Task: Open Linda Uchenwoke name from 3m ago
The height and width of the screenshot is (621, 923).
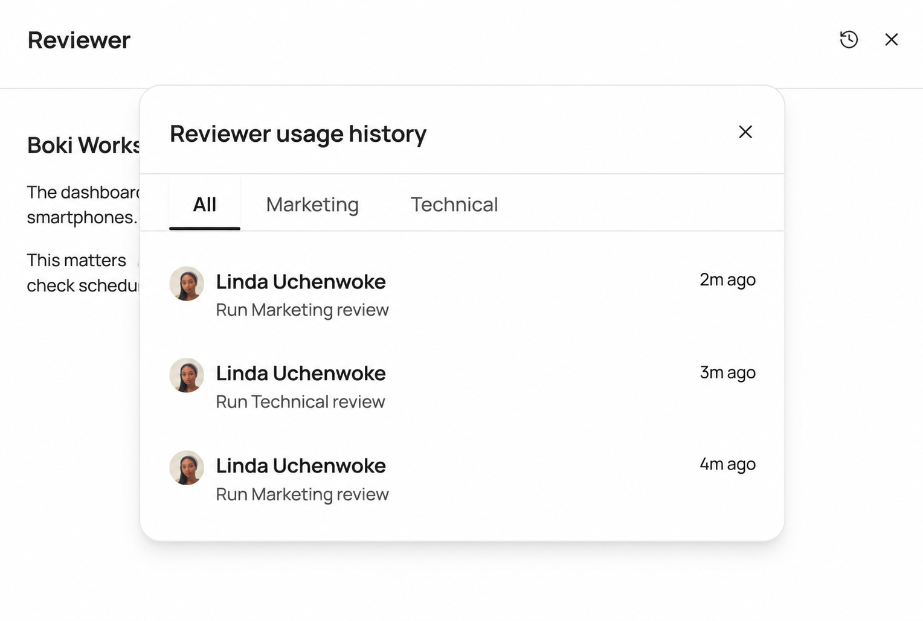Action: pyautogui.click(x=301, y=374)
